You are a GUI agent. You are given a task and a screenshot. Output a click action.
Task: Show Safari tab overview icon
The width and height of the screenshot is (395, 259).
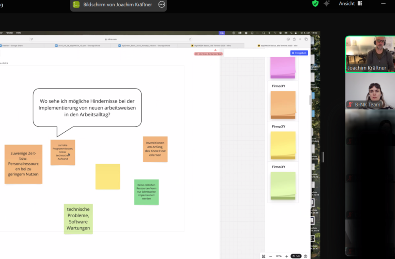point(306,39)
